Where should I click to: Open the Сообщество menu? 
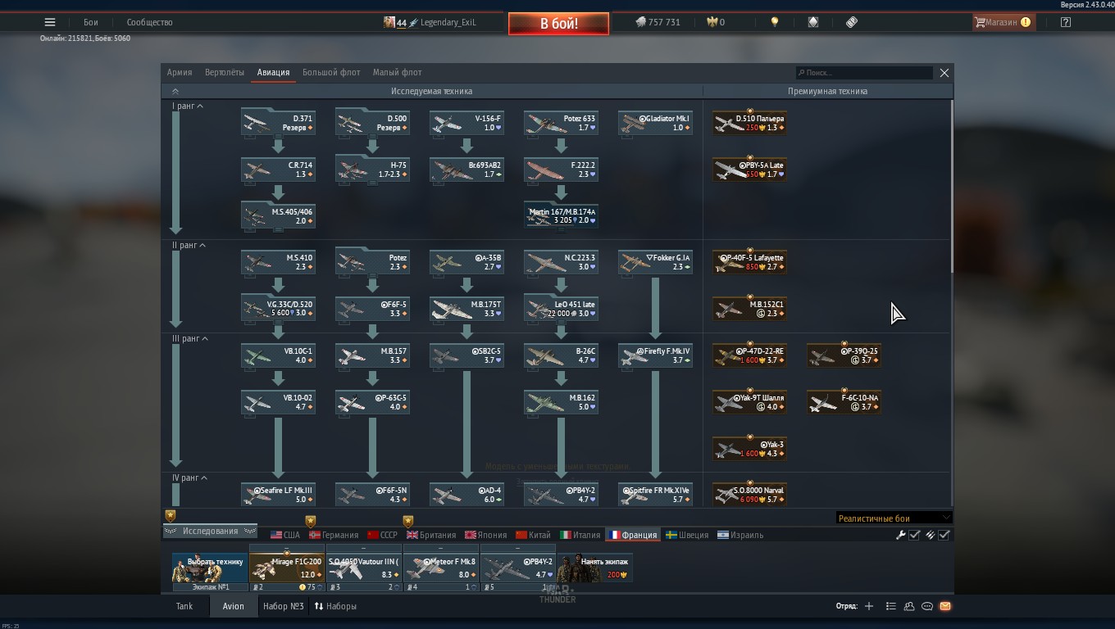click(x=149, y=22)
